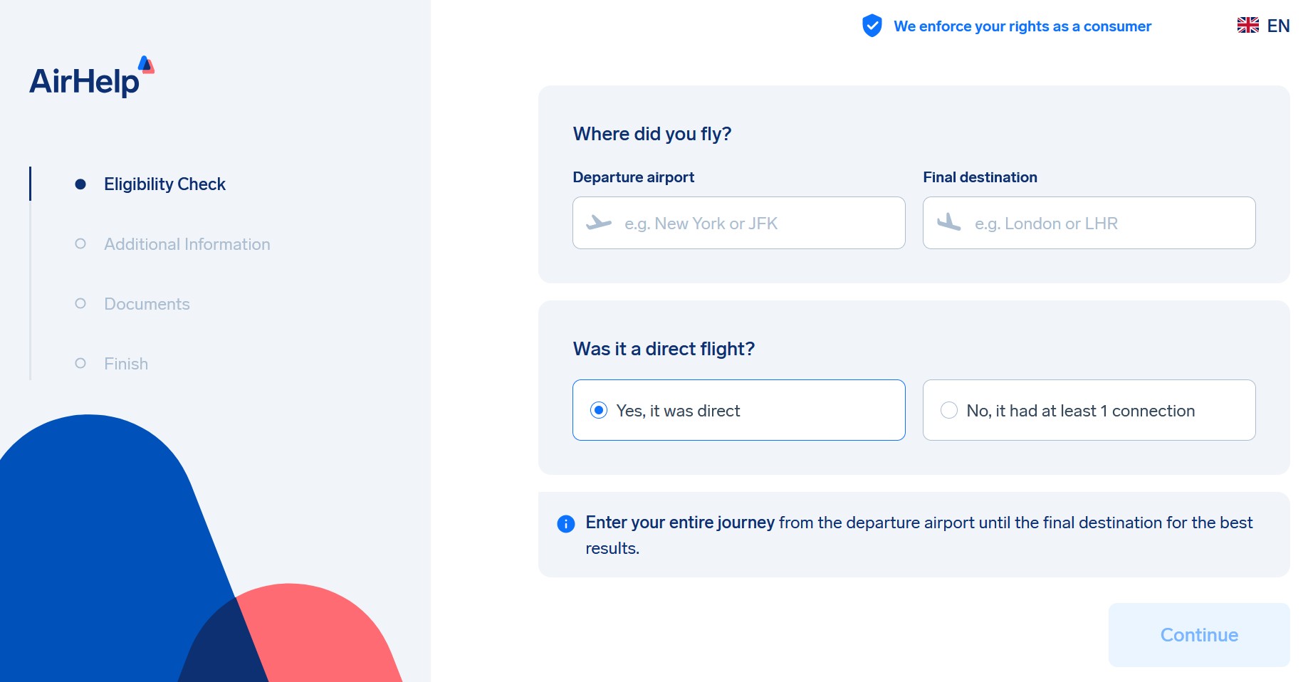The height and width of the screenshot is (682, 1308).
Task: Go to the Finish step
Action: coord(126,364)
